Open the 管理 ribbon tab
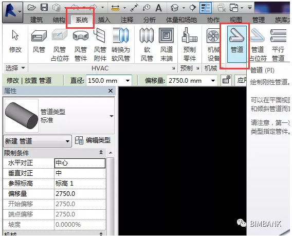Image resolution: width=292 pixels, height=236 pixels. (x=259, y=20)
